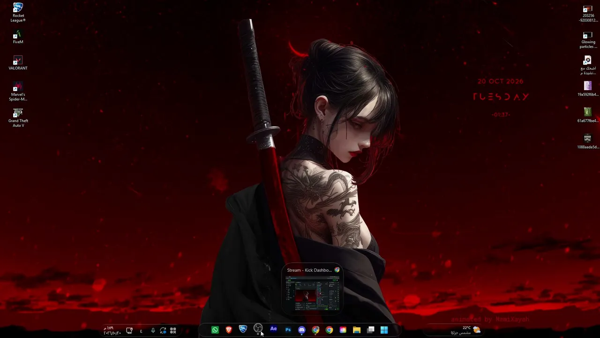
Task: Select the Marvel's Spider-Man desktop shortcut
Action: click(x=18, y=92)
